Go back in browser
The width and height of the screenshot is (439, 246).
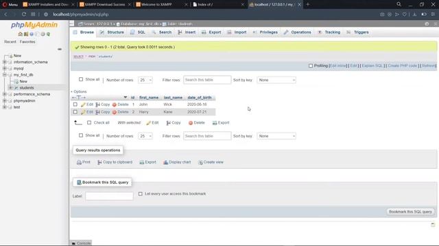(5, 14)
